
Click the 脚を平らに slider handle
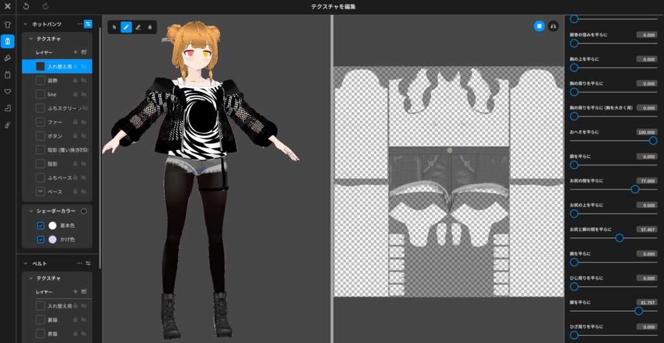pos(639,311)
